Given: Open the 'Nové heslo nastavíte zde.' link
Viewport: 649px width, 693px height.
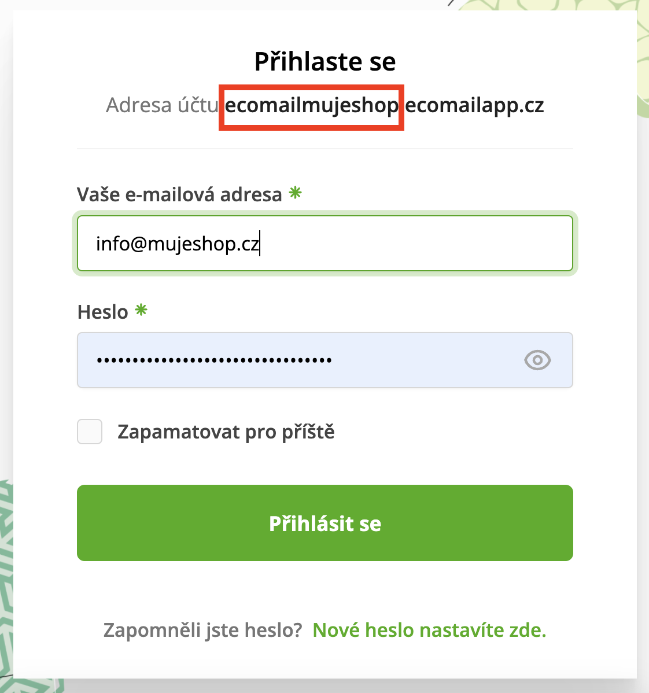Looking at the screenshot, I should point(429,630).
